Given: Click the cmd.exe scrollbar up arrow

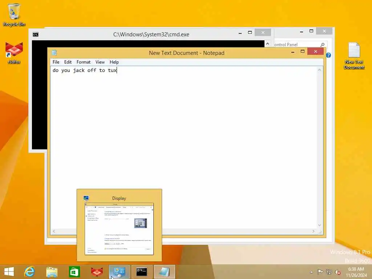Looking at the screenshot, I should 267,44.
